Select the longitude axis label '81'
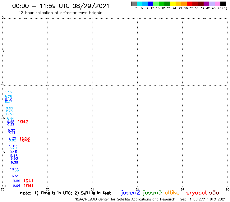The height and width of the screenshot is (202, 230). 92,189
